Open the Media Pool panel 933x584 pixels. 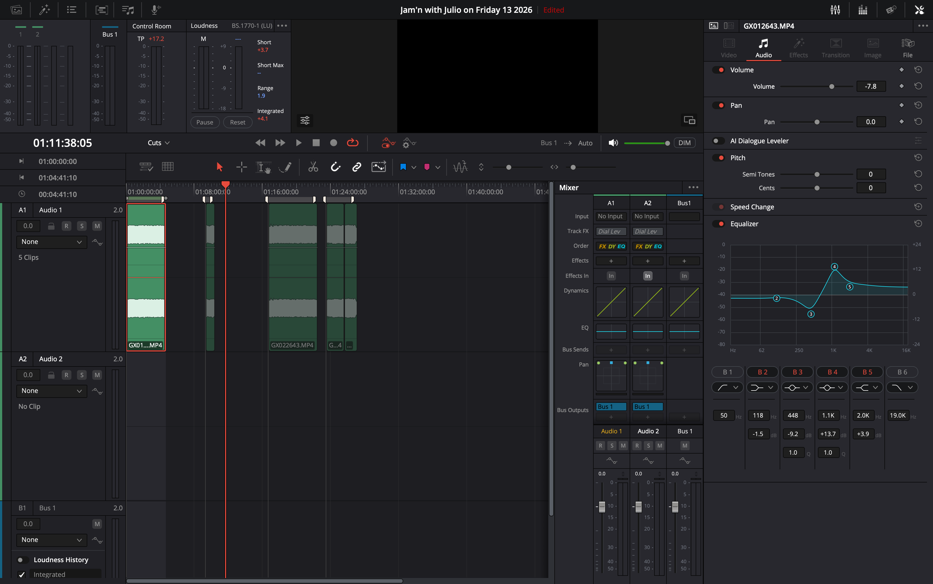pyautogui.click(x=17, y=10)
